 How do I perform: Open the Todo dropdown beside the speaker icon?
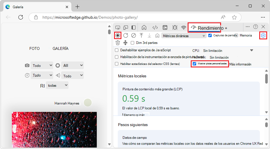point(72,75)
